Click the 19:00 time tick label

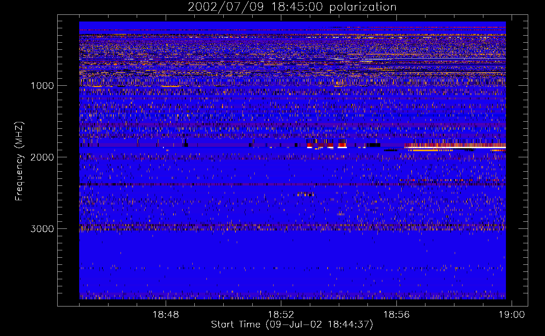pyautogui.click(x=512, y=315)
